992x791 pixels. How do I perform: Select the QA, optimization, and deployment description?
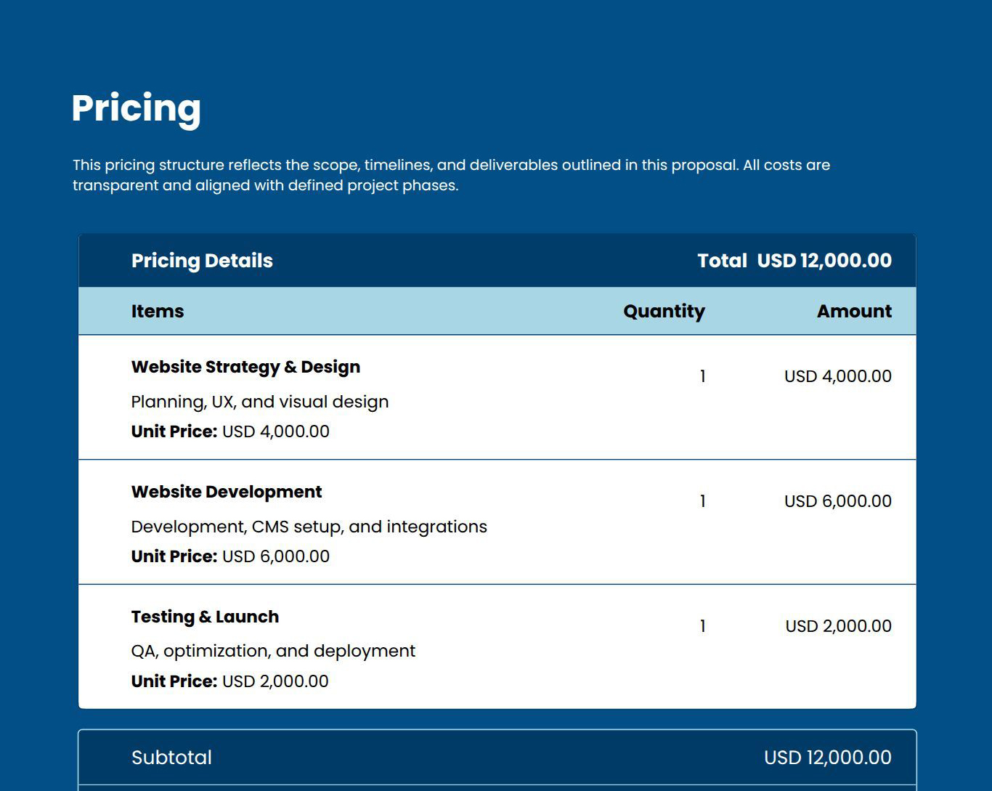pos(272,652)
